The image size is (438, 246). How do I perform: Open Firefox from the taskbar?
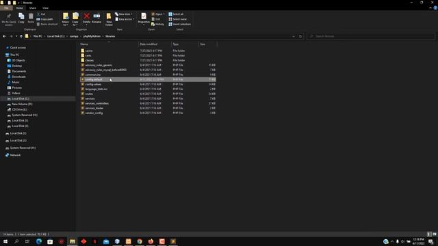pos(151,241)
